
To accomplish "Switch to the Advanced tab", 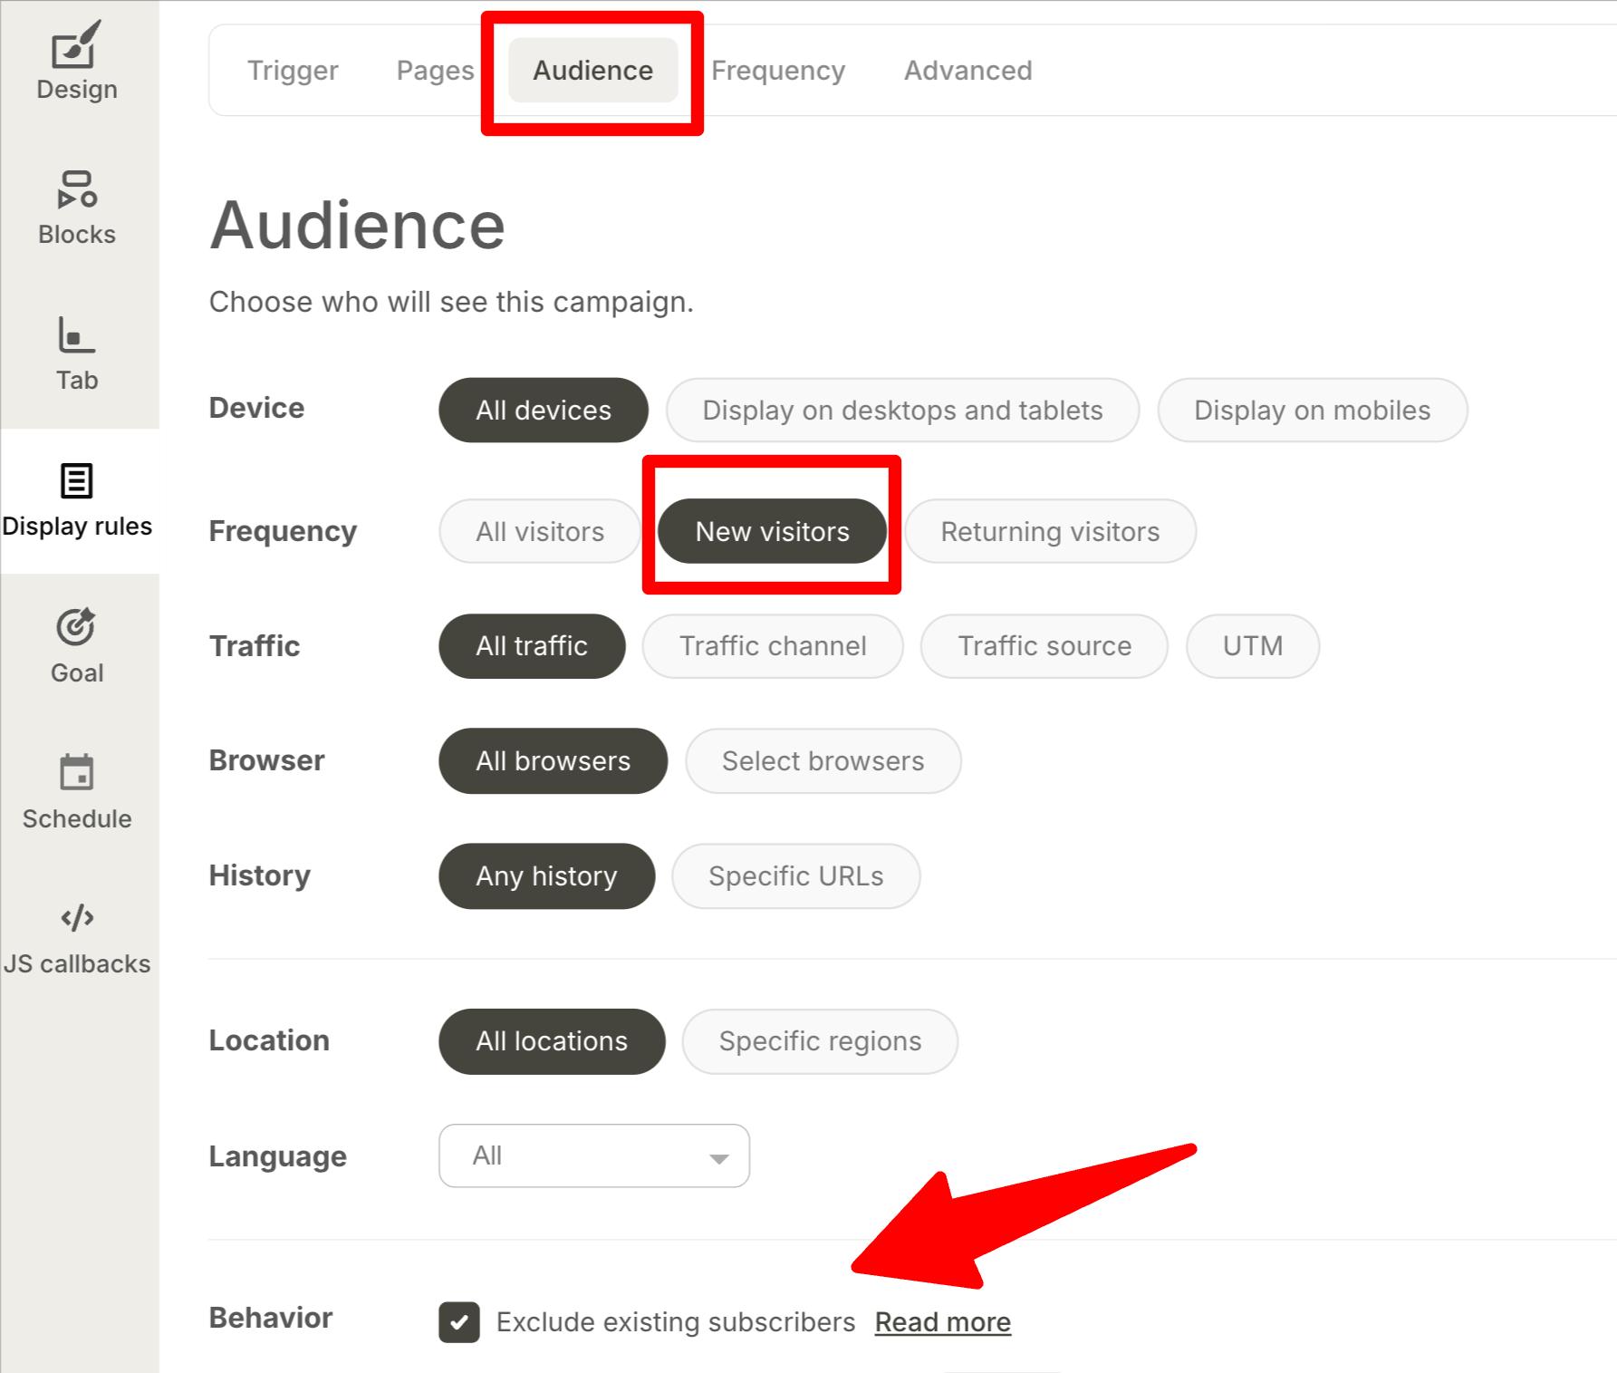I will [x=967, y=71].
